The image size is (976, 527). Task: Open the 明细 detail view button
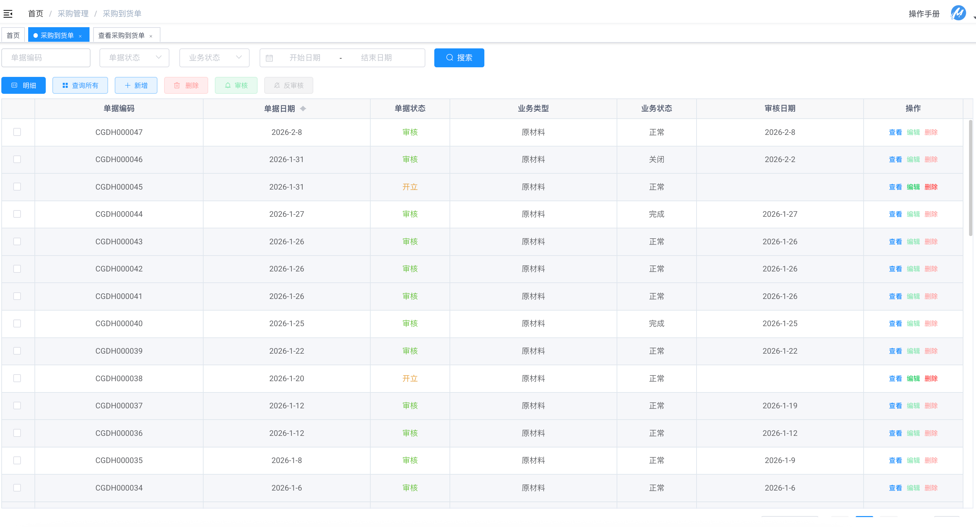[x=24, y=86]
